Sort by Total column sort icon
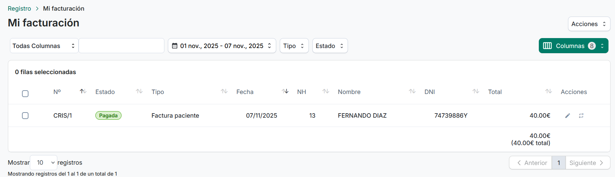This screenshot has width=615, height=177. (x=548, y=91)
